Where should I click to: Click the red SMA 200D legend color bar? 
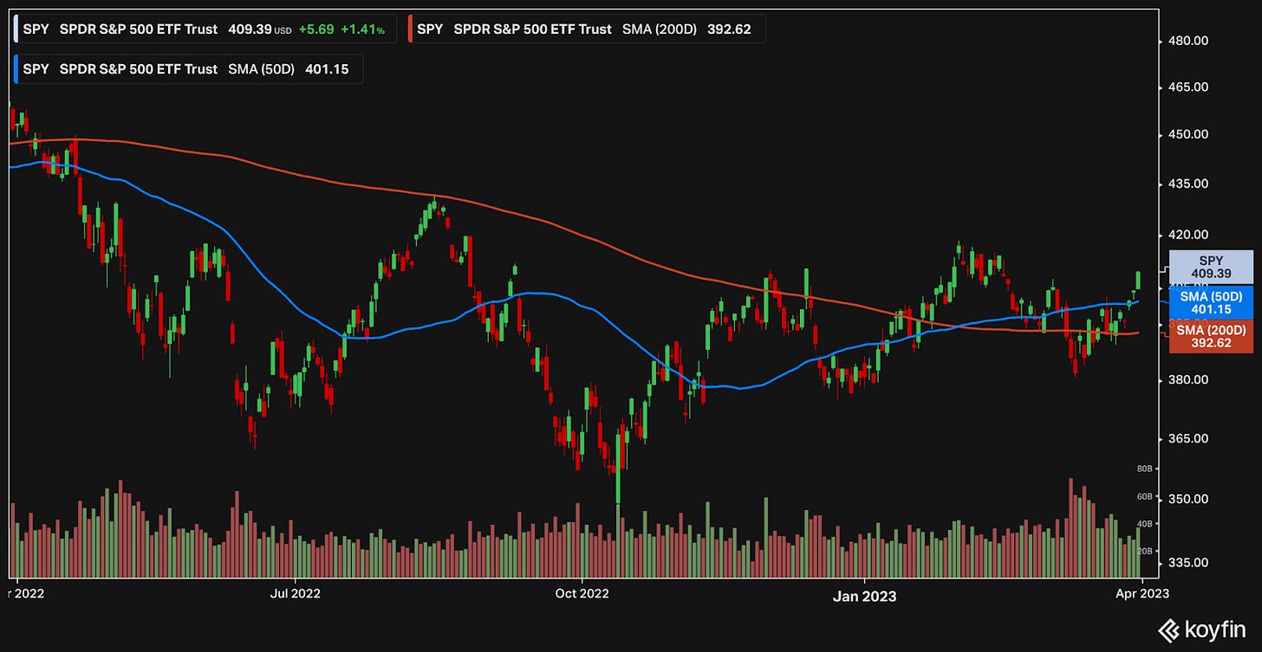pos(409,29)
